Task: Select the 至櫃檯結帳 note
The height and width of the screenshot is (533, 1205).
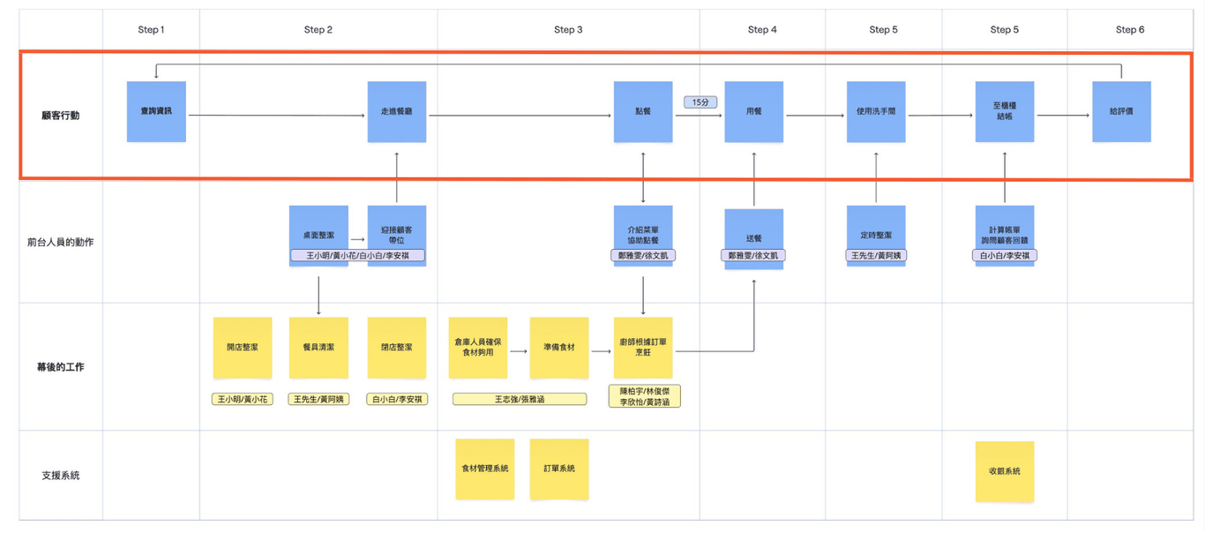Action: [x=1004, y=112]
